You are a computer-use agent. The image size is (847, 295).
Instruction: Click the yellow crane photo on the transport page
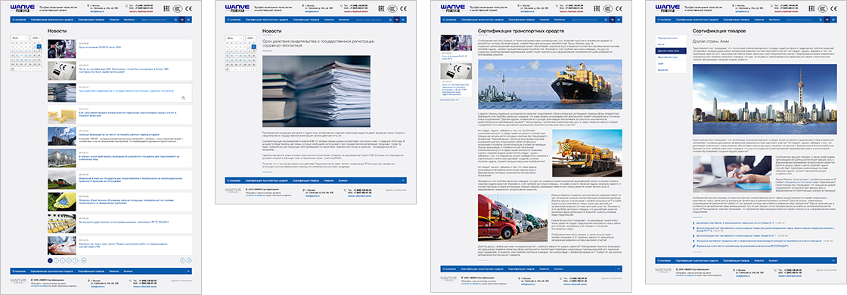pyautogui.click(x=587, y=152)
